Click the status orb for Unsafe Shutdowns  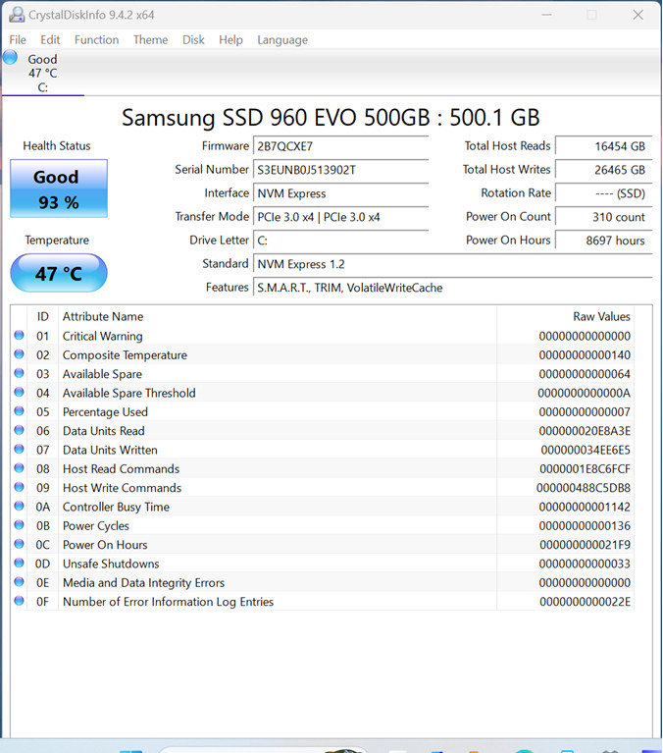(20, 563)
